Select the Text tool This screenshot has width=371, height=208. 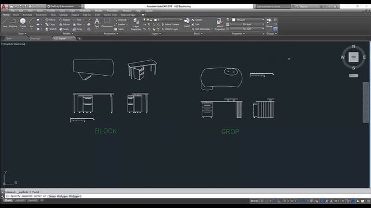click(x=97, y=23)
